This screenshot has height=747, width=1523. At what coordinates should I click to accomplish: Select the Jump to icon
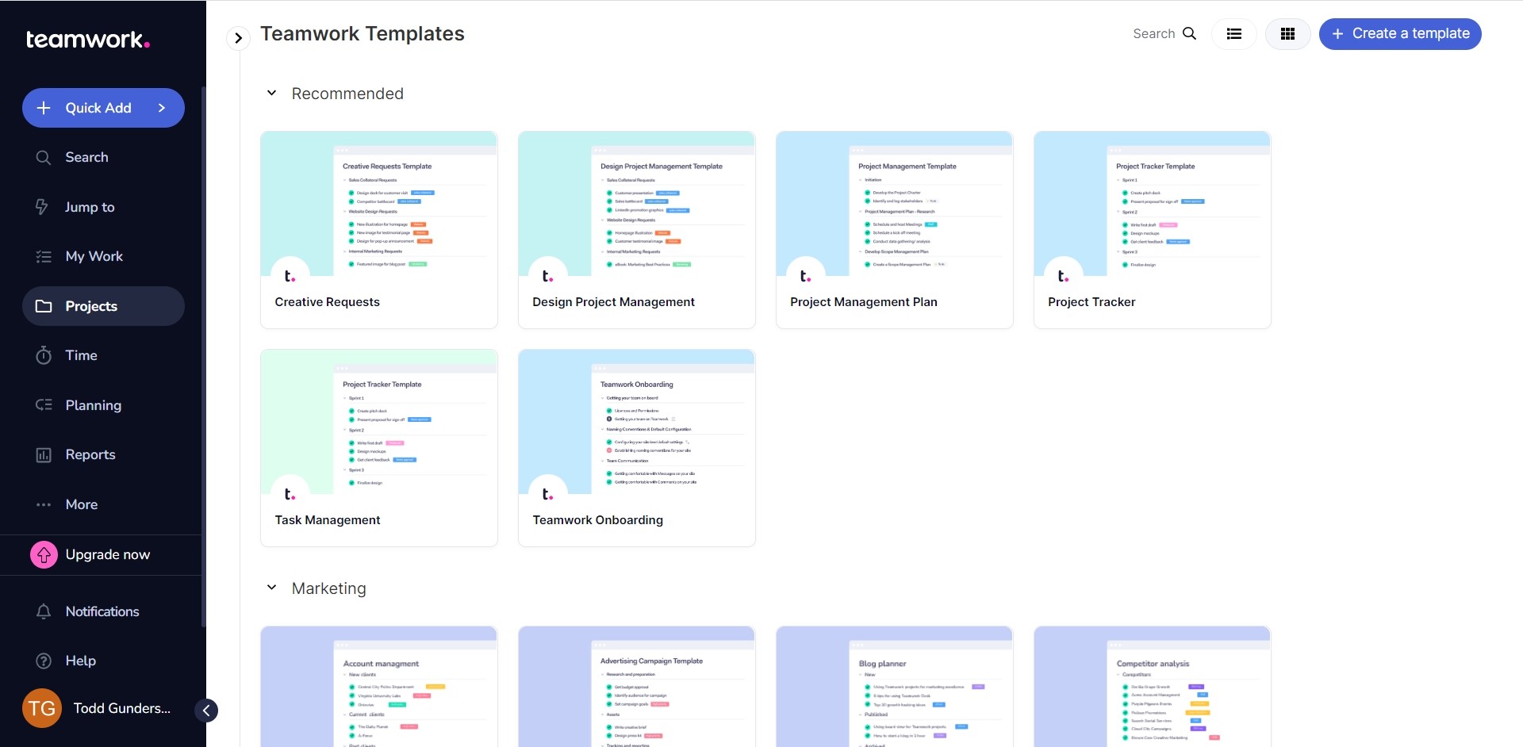[44, 206]
